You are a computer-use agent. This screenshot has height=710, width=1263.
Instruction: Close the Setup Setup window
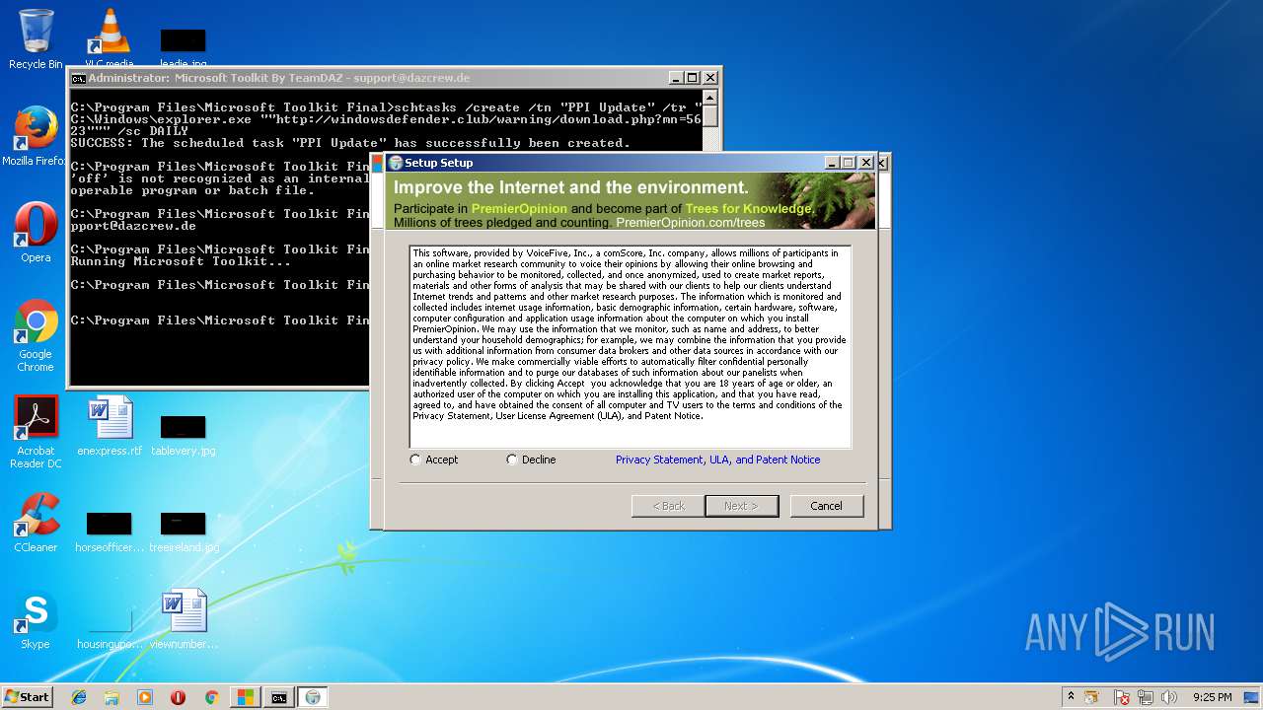click(x=866, y=163)
